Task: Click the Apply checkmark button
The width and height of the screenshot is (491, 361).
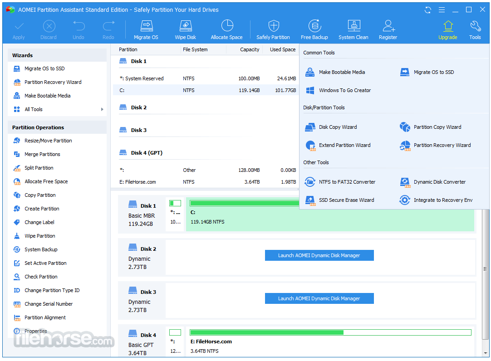Action: [19, 30]
